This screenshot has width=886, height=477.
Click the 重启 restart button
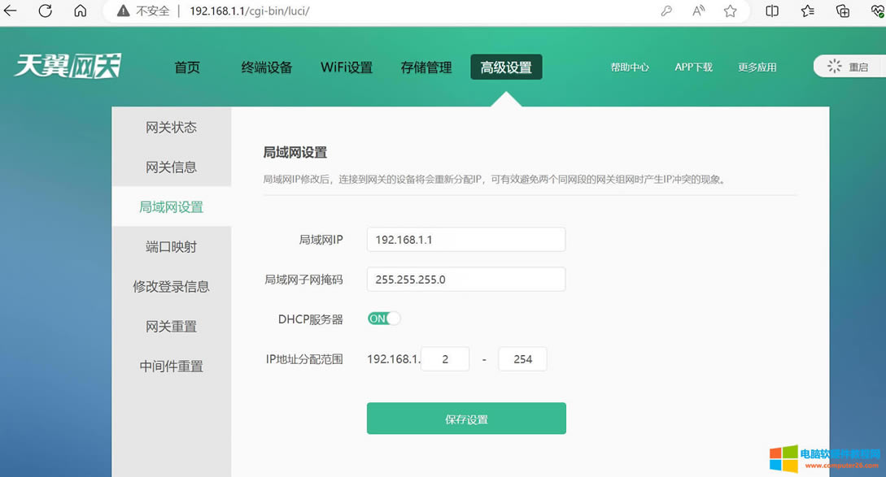click(x=848, y=67)
